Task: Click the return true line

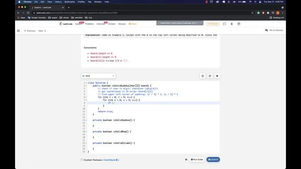Action: (105, 112)
